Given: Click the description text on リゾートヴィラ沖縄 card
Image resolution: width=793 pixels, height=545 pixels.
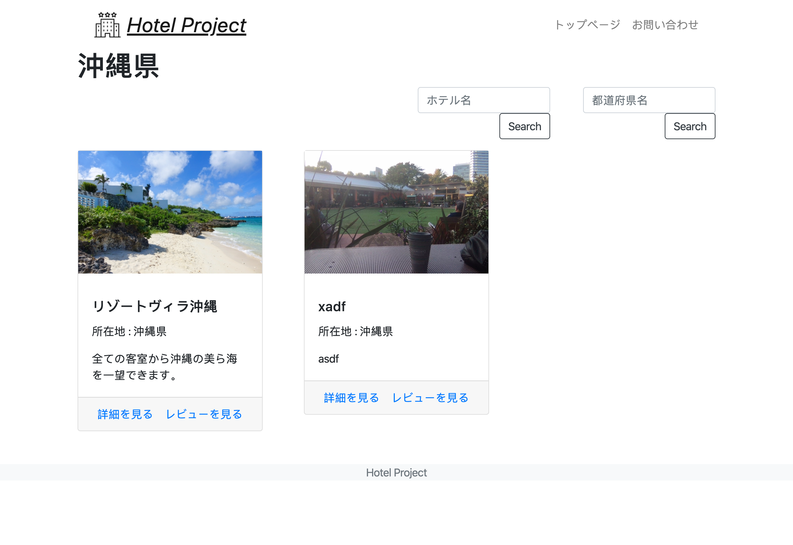Looking at the screenshot, I should tap(165, 367).
